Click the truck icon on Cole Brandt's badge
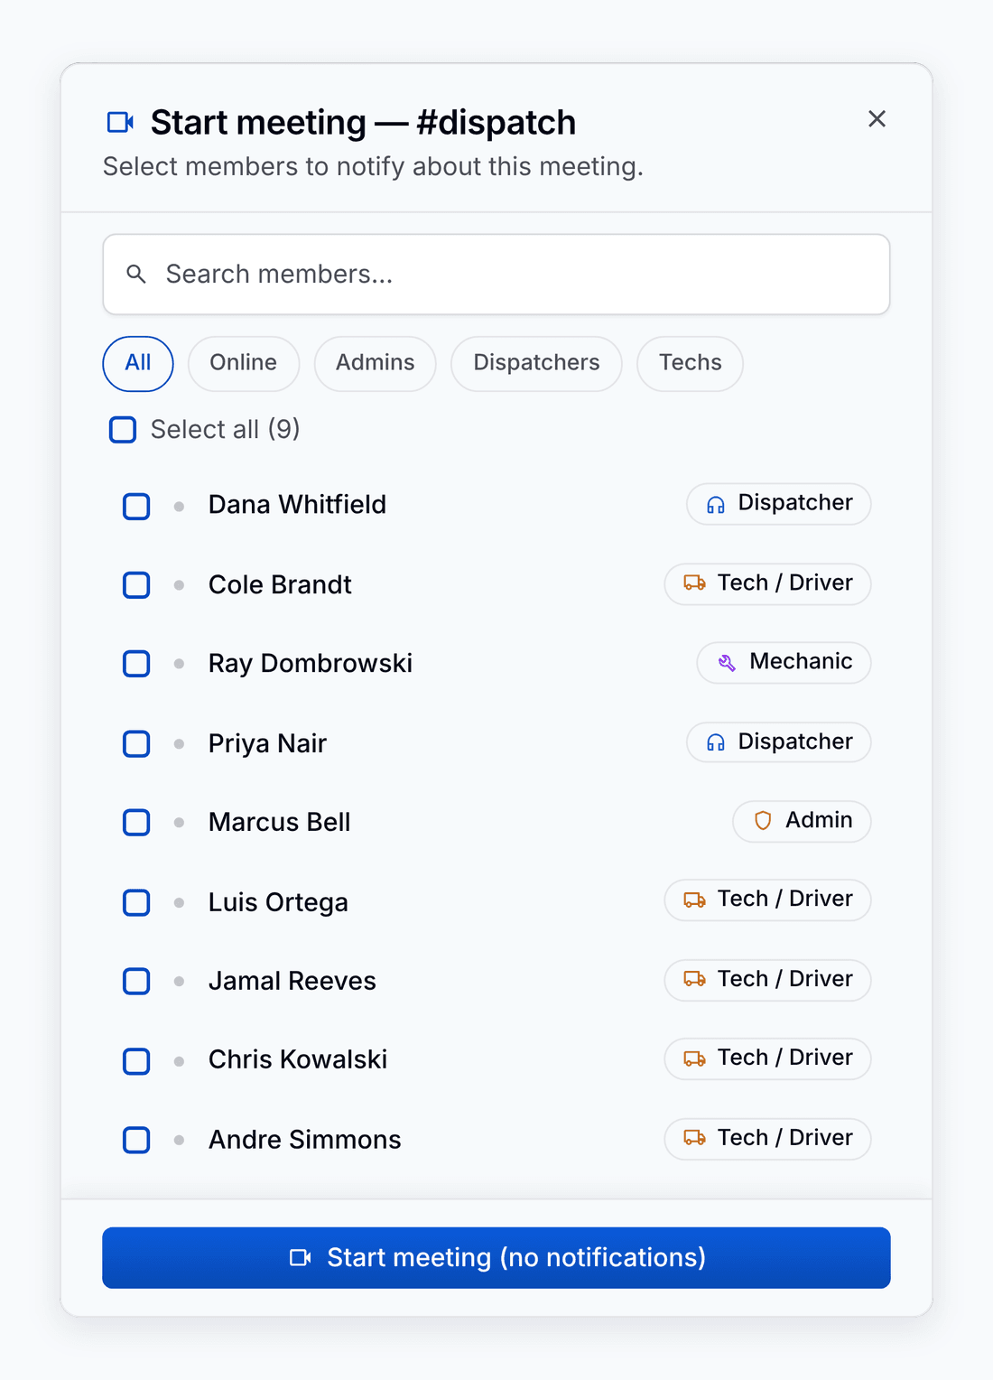Viewport: 993px width, 1380px height. point(694,583)
